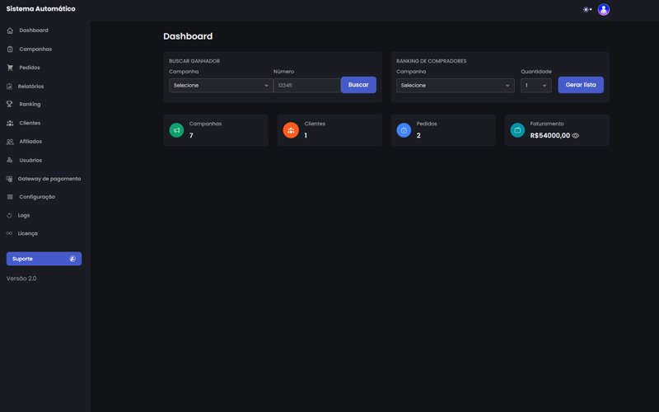Click the orange Clientes card icon
Screen dimensions: 659x412
tap(291, 130)
